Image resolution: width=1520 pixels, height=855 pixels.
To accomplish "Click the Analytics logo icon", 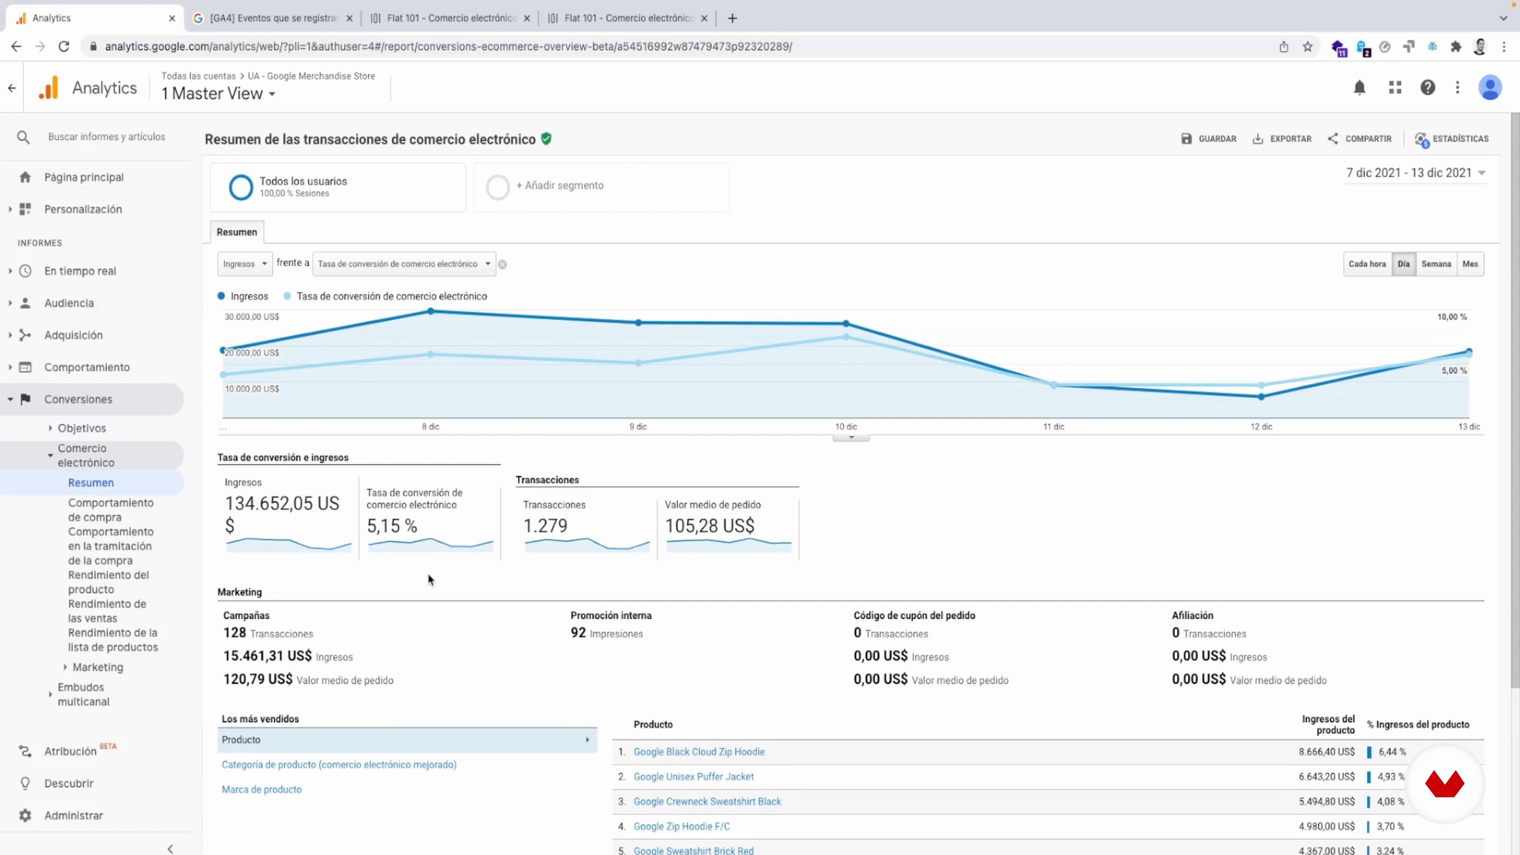I will point(49,87).
